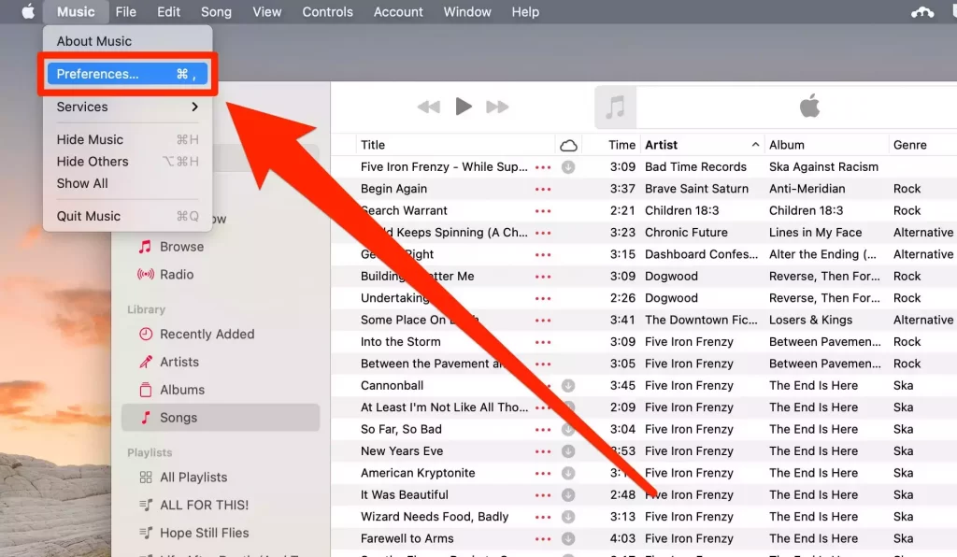Screen dimensions: 957x557
Task: Sort songs by the Album column header
Action: (787, 145)
